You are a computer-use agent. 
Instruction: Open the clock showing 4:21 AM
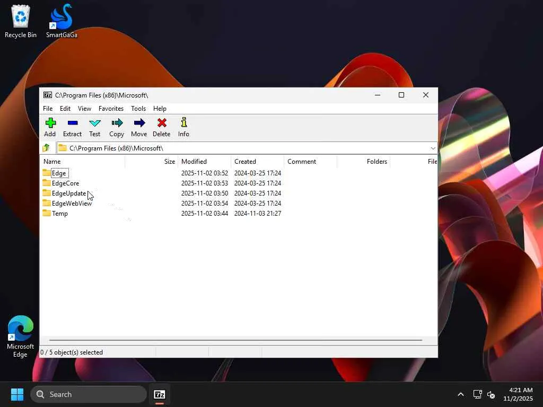[518, 394]
